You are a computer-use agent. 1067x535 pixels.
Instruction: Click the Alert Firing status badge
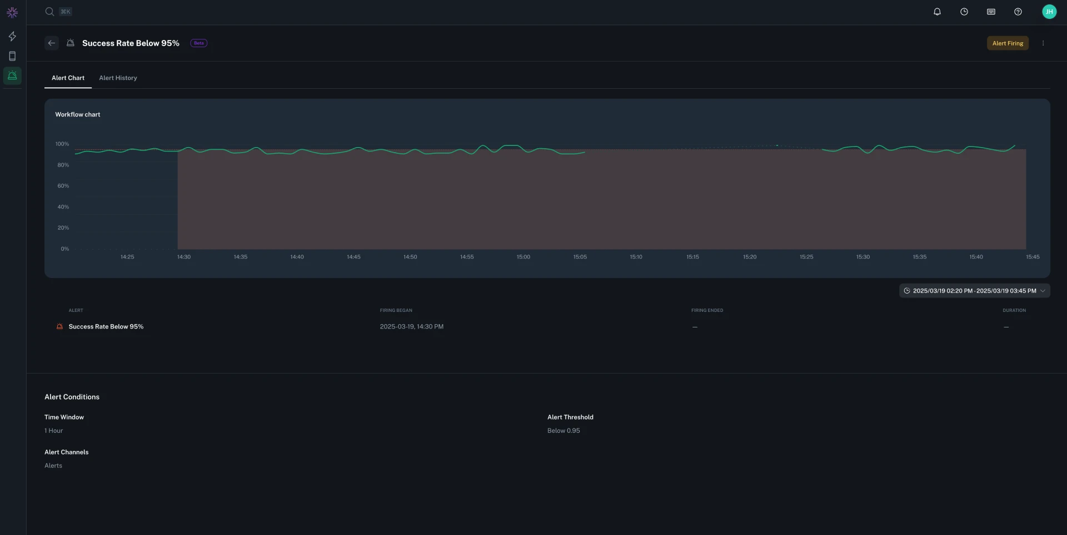click(1008, 43)
